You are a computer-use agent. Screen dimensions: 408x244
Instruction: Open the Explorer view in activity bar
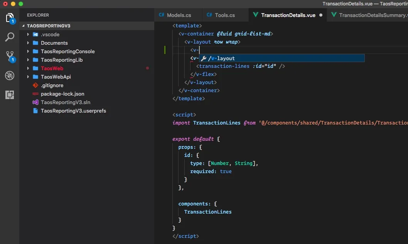pyautogui.click(x=10, y=18)
